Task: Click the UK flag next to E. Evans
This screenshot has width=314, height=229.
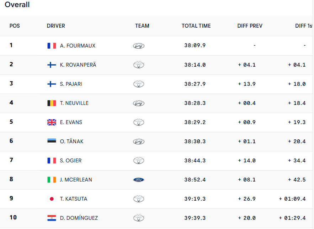Action: (52, 122)
